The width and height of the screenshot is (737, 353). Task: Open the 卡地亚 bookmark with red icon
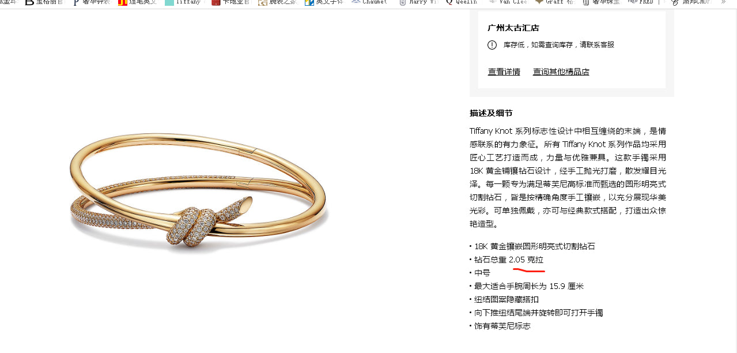tap(231, 2)
